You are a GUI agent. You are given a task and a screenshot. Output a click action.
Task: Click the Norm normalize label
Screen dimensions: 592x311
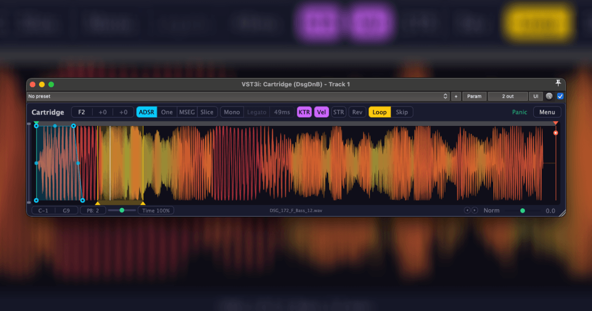click(491, 210)
